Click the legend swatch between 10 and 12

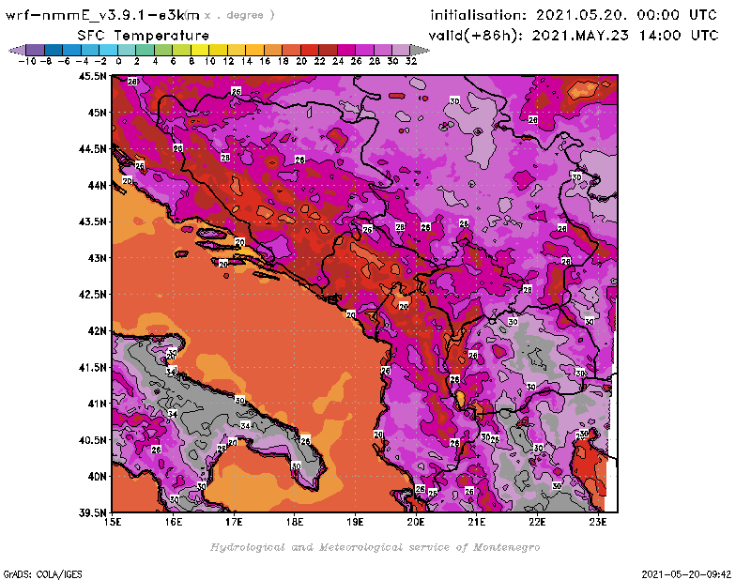pos(218,50)
